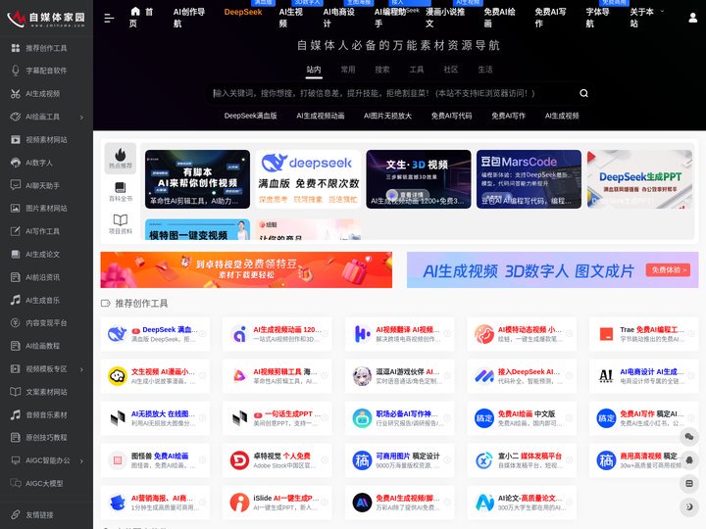This screenshot has width=706, height=529.
Task: Open the AI营销海报 card
Action: (155, 503)
